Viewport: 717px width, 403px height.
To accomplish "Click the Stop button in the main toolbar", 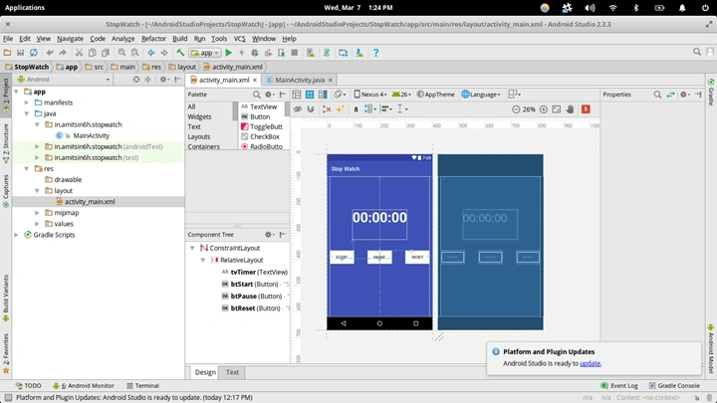I will [x=295, y=53].
